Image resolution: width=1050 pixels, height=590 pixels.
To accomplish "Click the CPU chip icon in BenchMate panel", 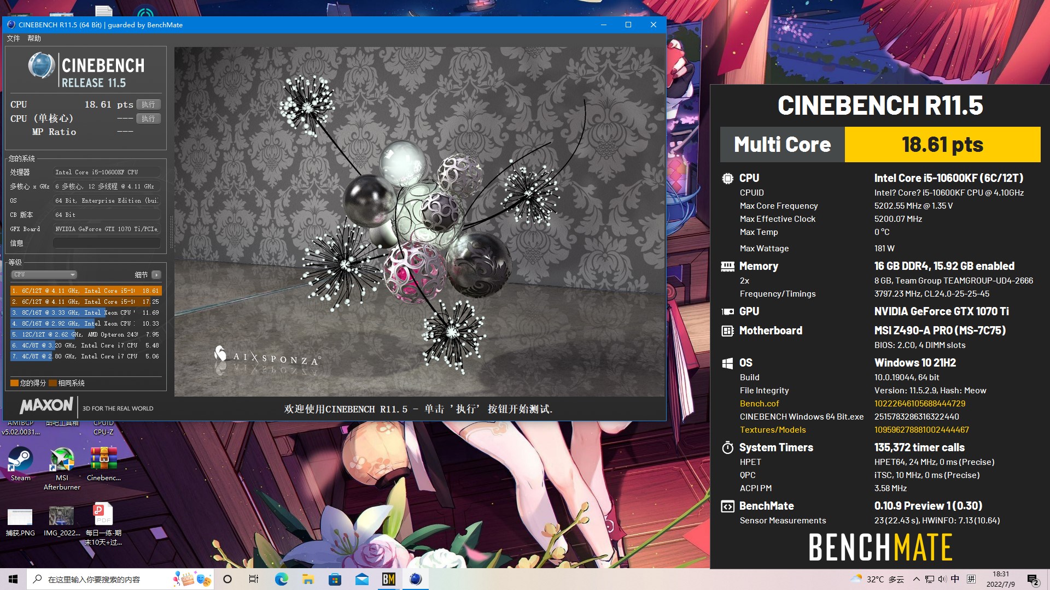I will point(727,178).
